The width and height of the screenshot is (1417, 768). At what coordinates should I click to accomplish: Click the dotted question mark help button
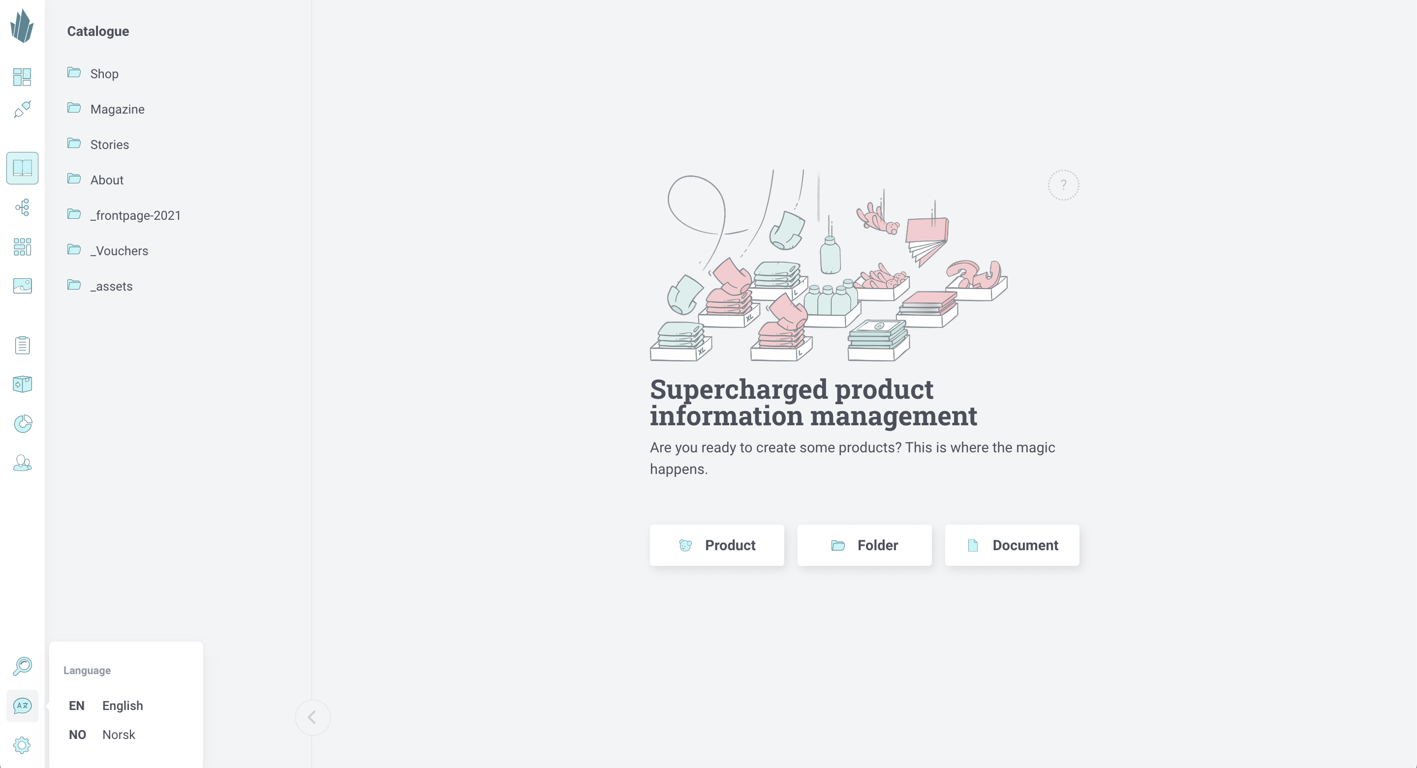click(1063, 185)
